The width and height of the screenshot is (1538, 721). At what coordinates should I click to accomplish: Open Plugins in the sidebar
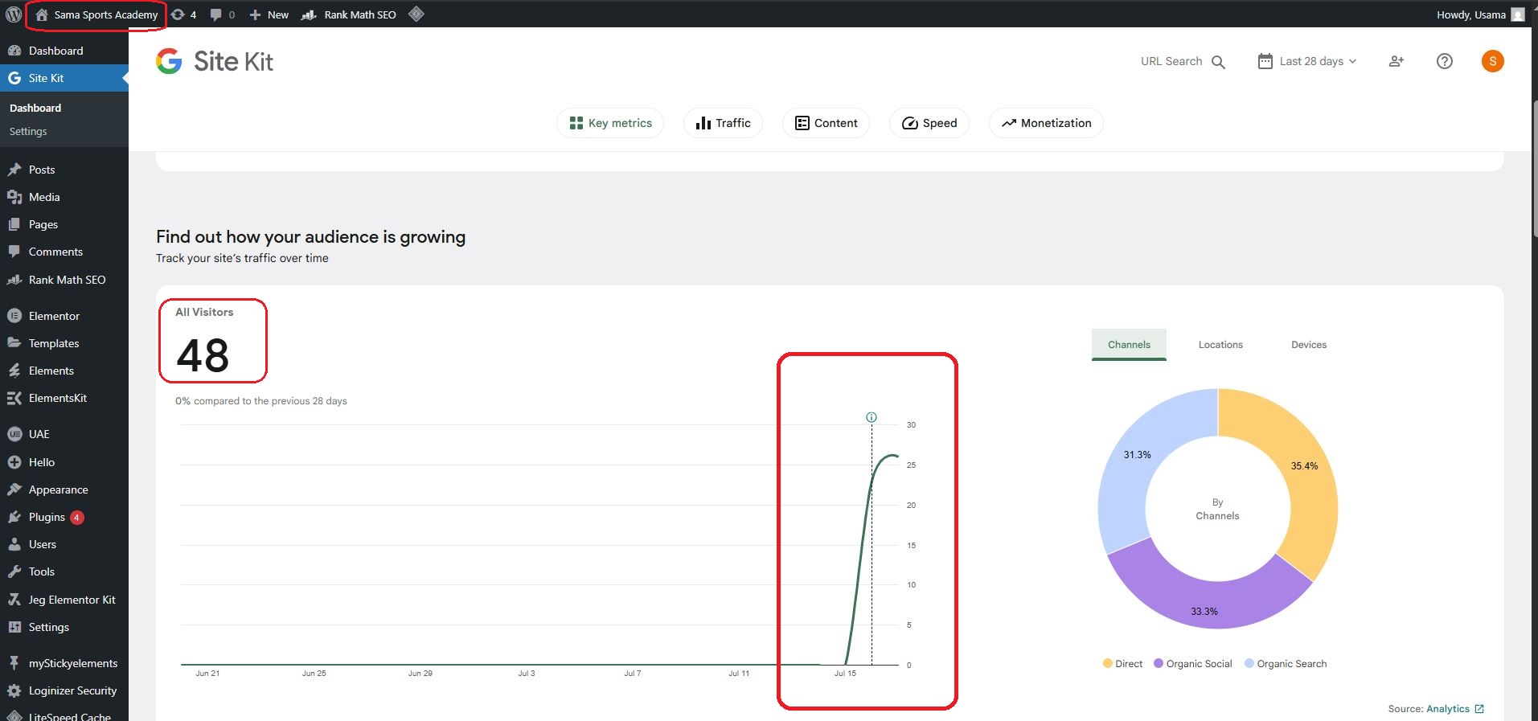click(x=47, y=517)
